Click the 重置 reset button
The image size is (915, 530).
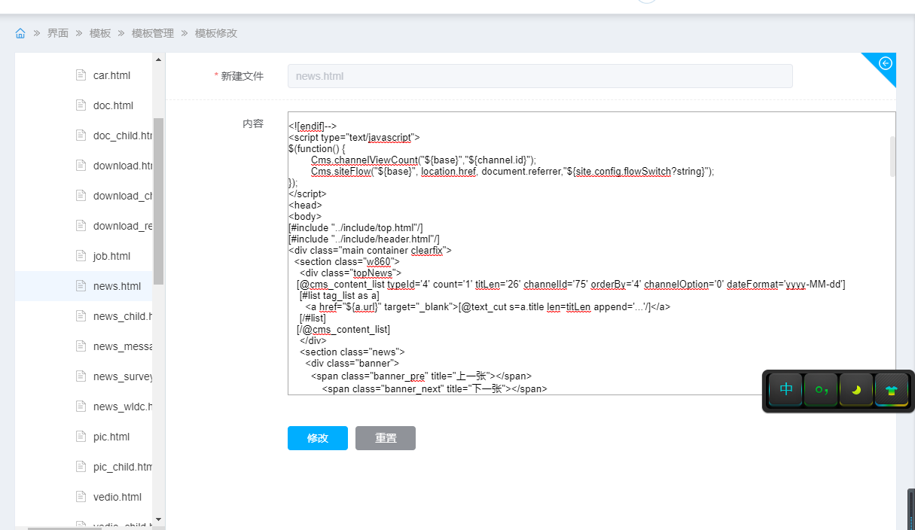point(386,438)
